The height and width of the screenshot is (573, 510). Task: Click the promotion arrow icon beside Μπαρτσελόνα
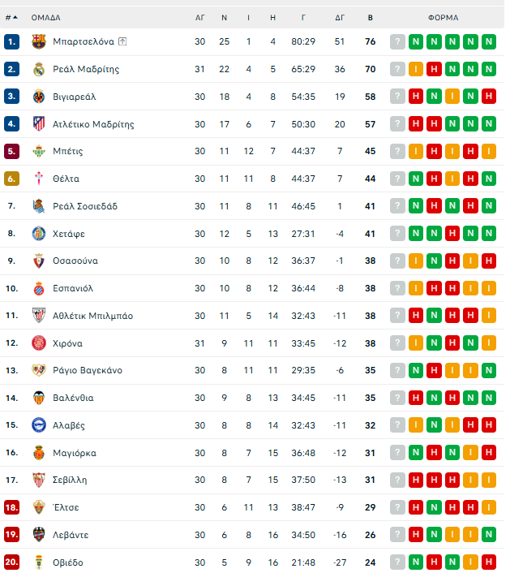(122, 41)
